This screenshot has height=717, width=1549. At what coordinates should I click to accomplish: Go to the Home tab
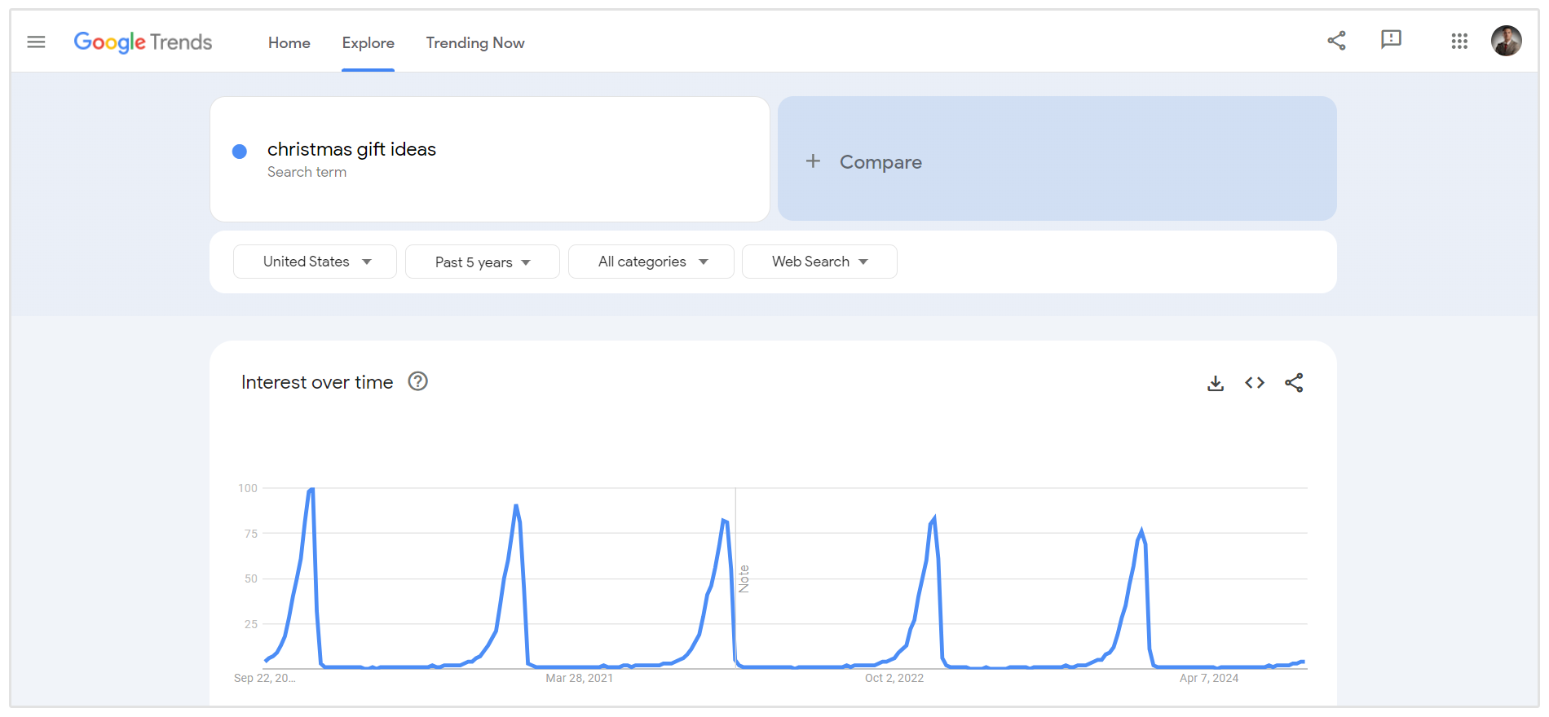pos(289,43)
